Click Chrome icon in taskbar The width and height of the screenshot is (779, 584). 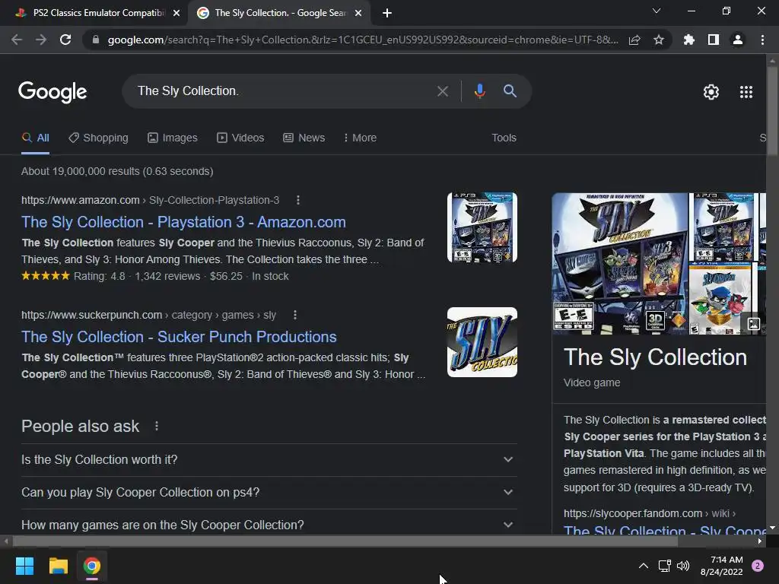click(92, 566)
